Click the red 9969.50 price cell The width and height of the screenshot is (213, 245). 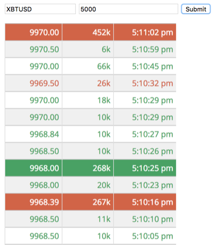coord(33,83)
